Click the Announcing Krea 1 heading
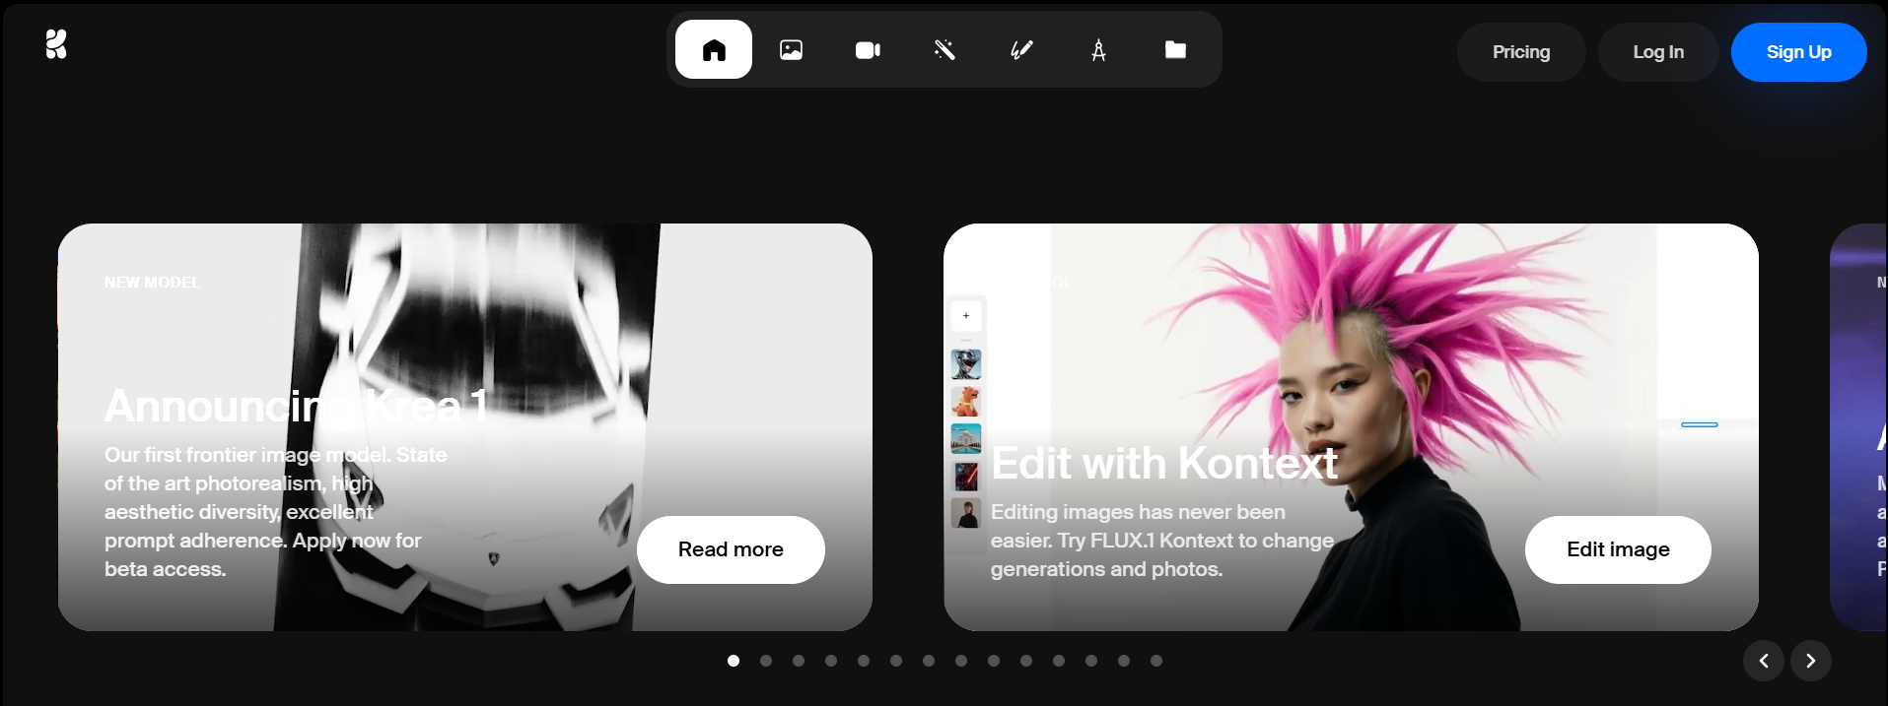The height and width of the screenshot is (706, 1888). click(x=297, y=406)
